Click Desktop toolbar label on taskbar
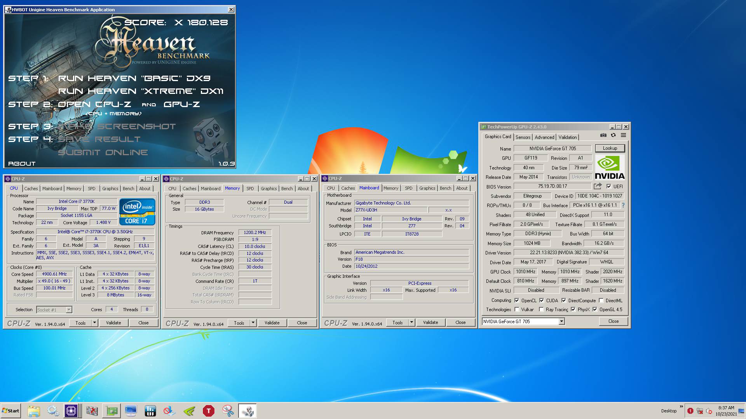 [x=669, y=411]
